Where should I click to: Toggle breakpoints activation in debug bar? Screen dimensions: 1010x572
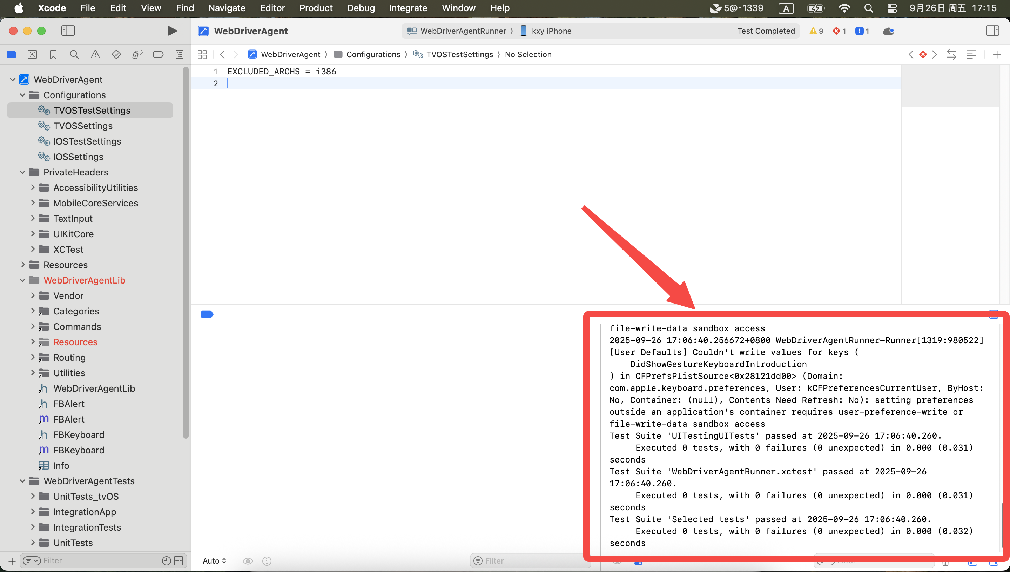[x=207, y=314]
